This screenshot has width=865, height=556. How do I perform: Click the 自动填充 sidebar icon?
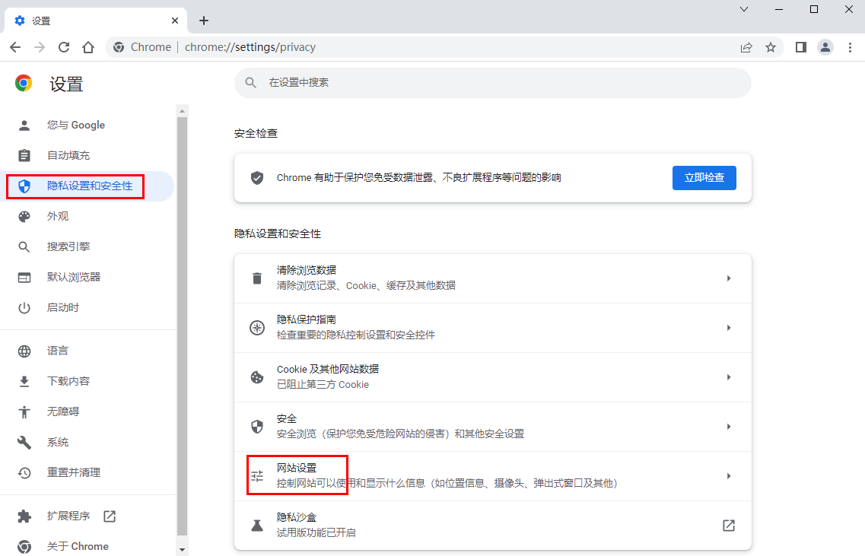click(25, 155)
